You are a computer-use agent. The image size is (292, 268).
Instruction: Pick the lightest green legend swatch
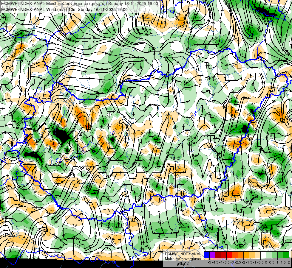[269, 255]
